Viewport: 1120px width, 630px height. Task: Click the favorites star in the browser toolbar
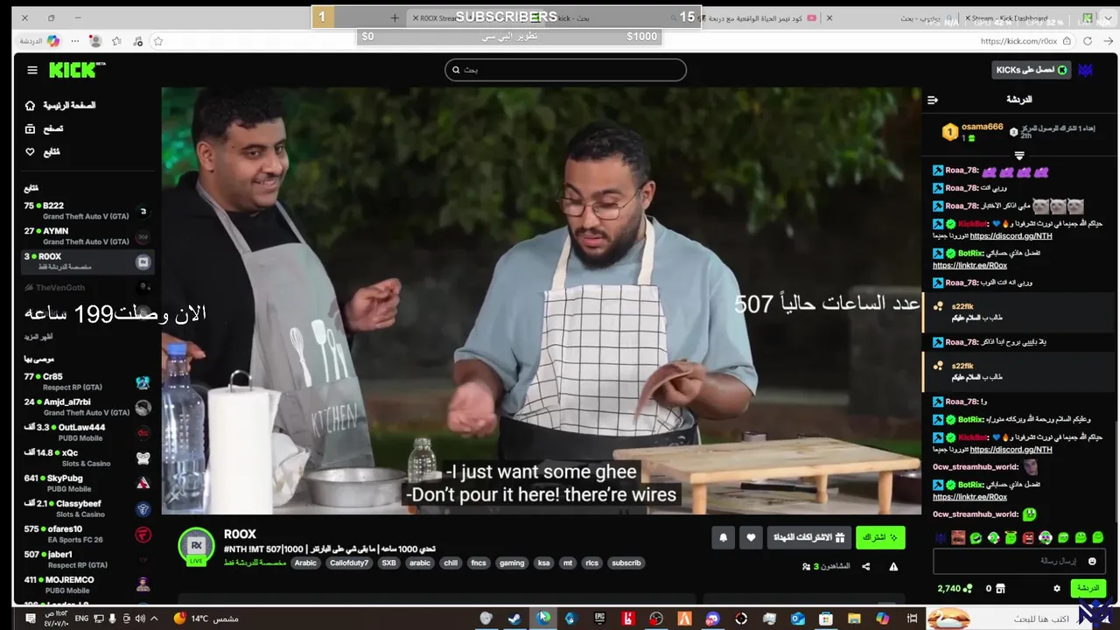tap(158, 41)
